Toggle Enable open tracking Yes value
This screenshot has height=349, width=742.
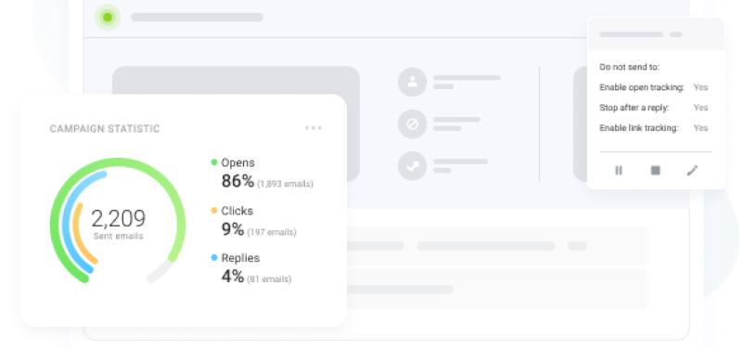pyautogui.click(x=700, y=87)
